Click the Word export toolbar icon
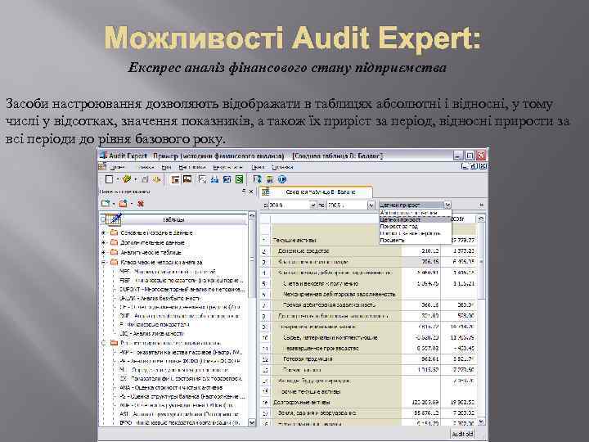The width and height of the screenshot is (589, 442). click(x=227, y=179)
